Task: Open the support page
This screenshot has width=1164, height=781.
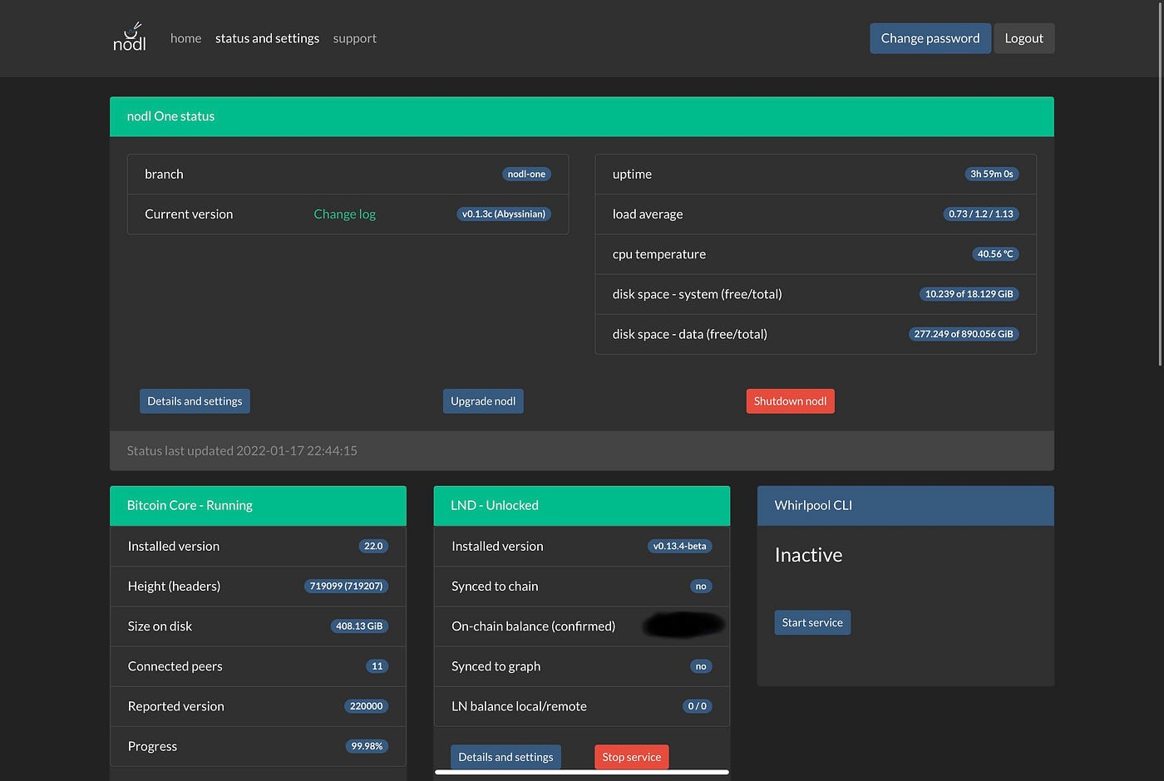Action: [354, 38]
